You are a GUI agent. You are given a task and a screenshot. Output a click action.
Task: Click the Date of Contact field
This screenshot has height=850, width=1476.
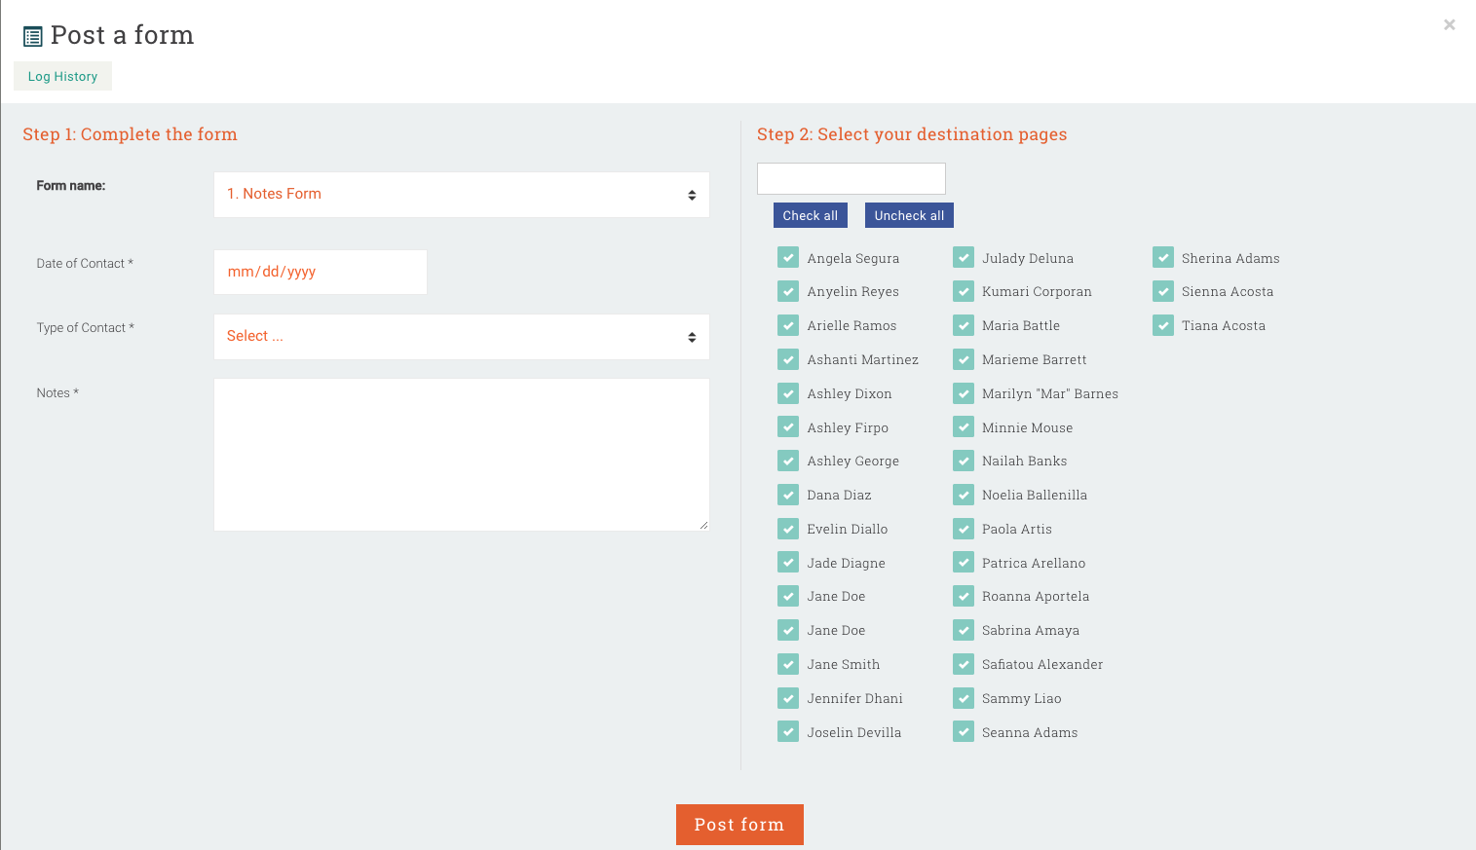(x=320, y=273)
